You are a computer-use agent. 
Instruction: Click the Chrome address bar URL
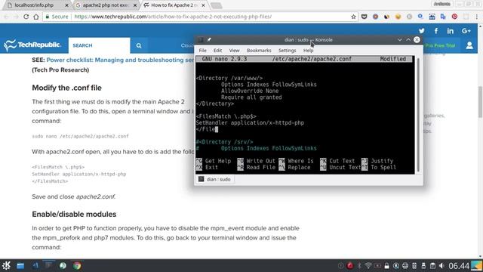[173, 17]
